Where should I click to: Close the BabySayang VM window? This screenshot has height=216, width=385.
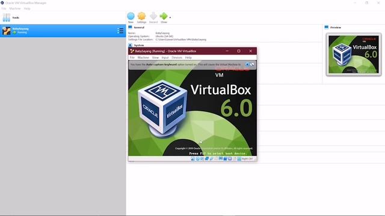click(x=250, y=51)
